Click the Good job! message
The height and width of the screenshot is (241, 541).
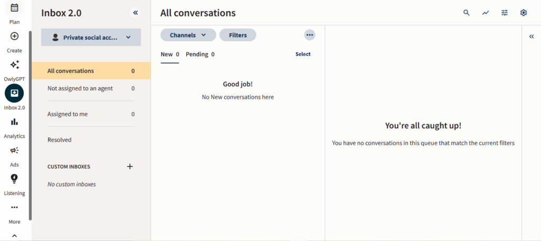(238, 84)
